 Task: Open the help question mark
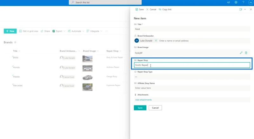pyautogui.click(x=243, y=3)
